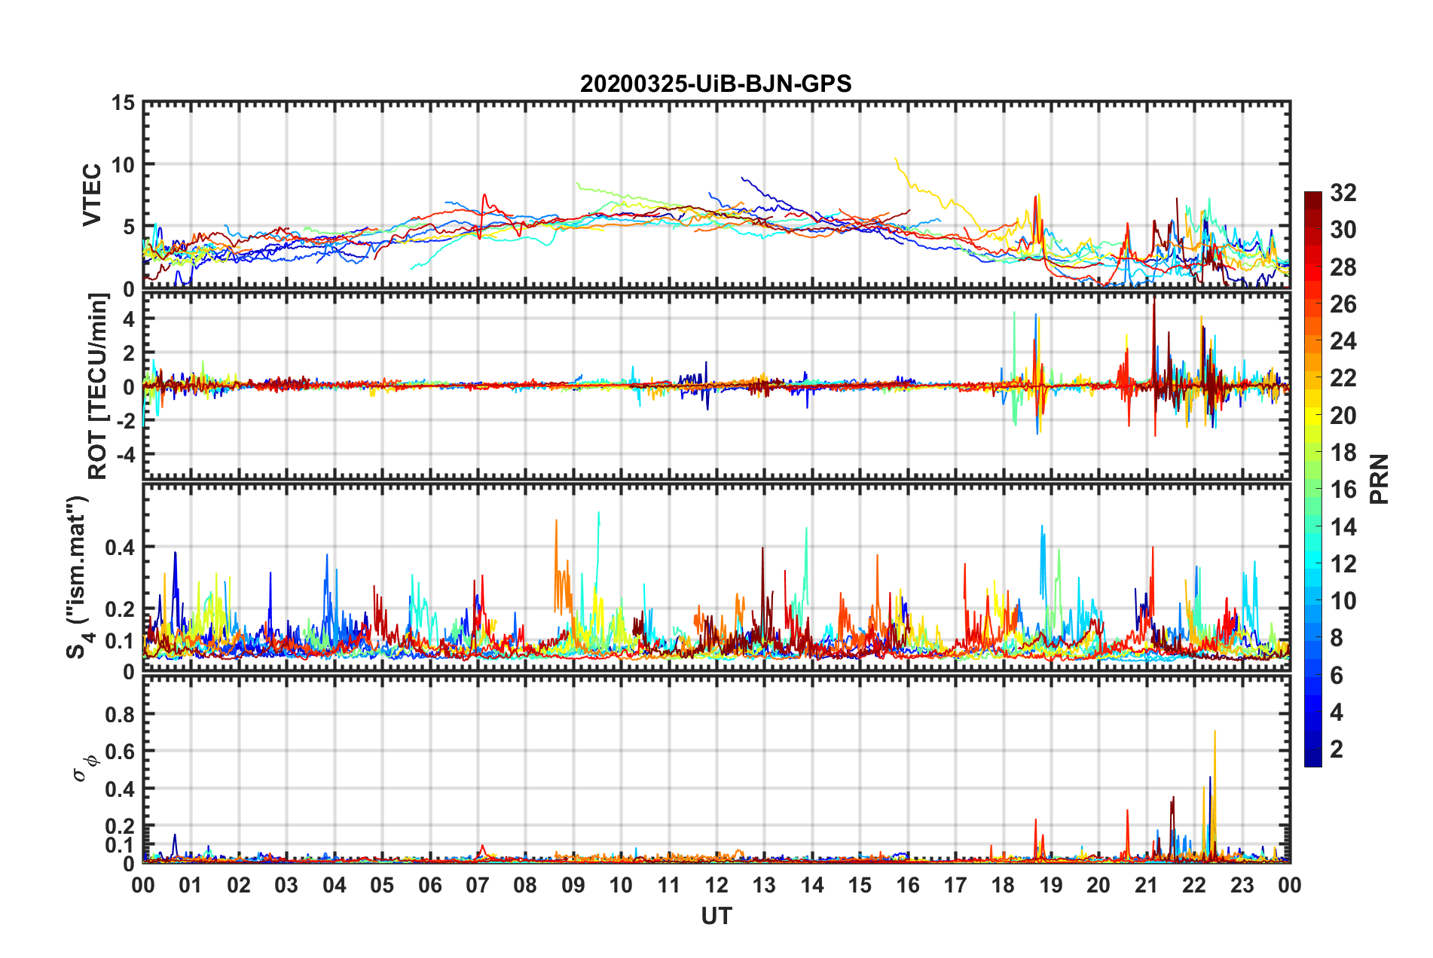Click the PRN colorbar label
Viewport: 1433px width, 958px height.
click(1380, 479)
